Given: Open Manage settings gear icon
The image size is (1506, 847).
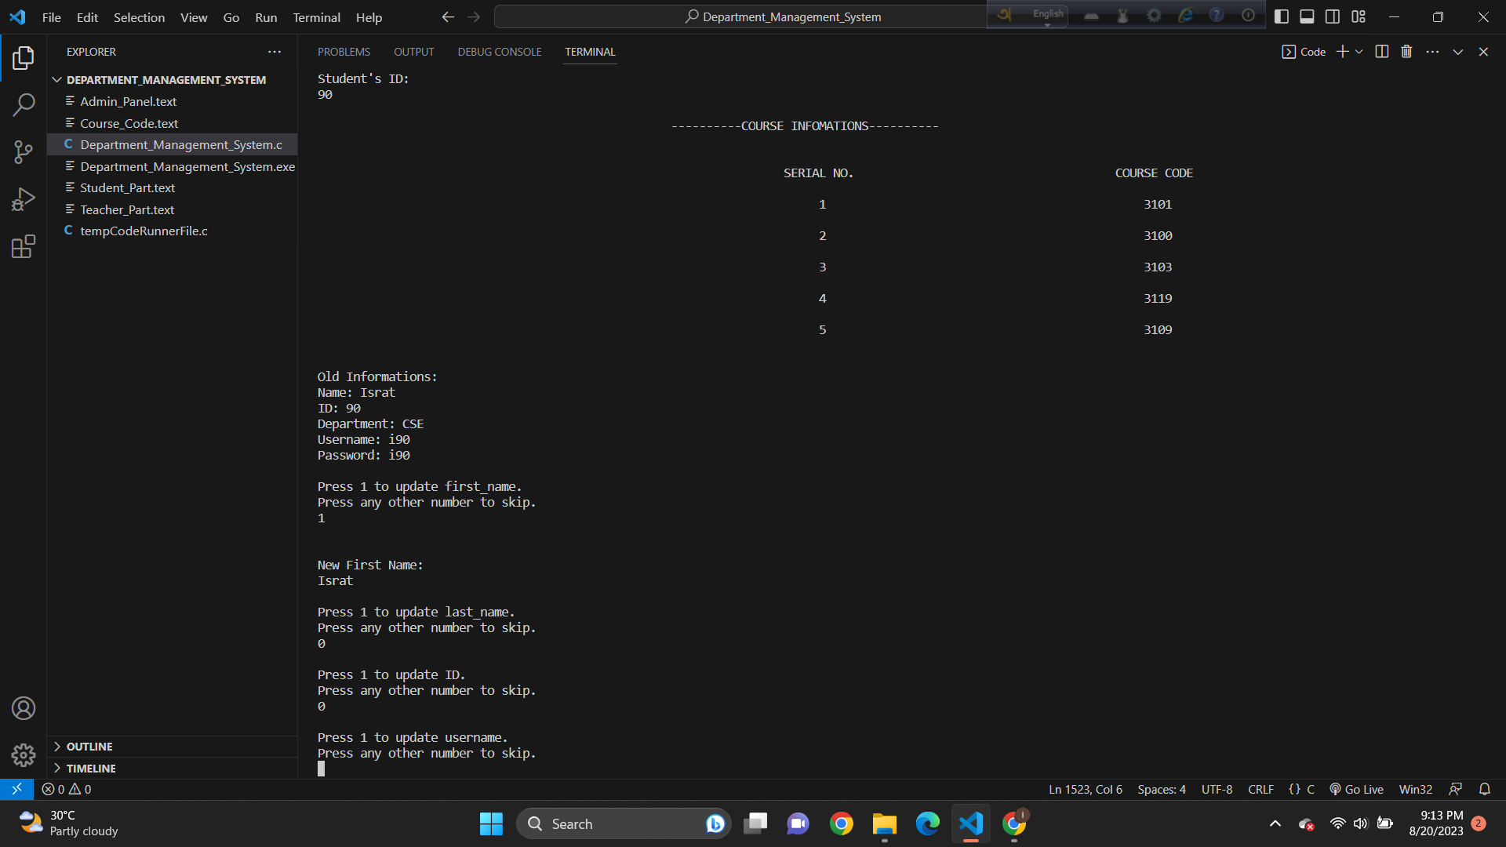Looking at the screenshot, I should (x=24, y=754).
